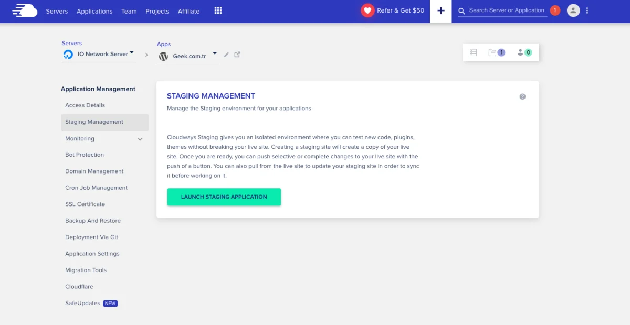Click the projects folder icon with badge
Viewport: 630px width, 325px height.
click(x=496, y=52)
